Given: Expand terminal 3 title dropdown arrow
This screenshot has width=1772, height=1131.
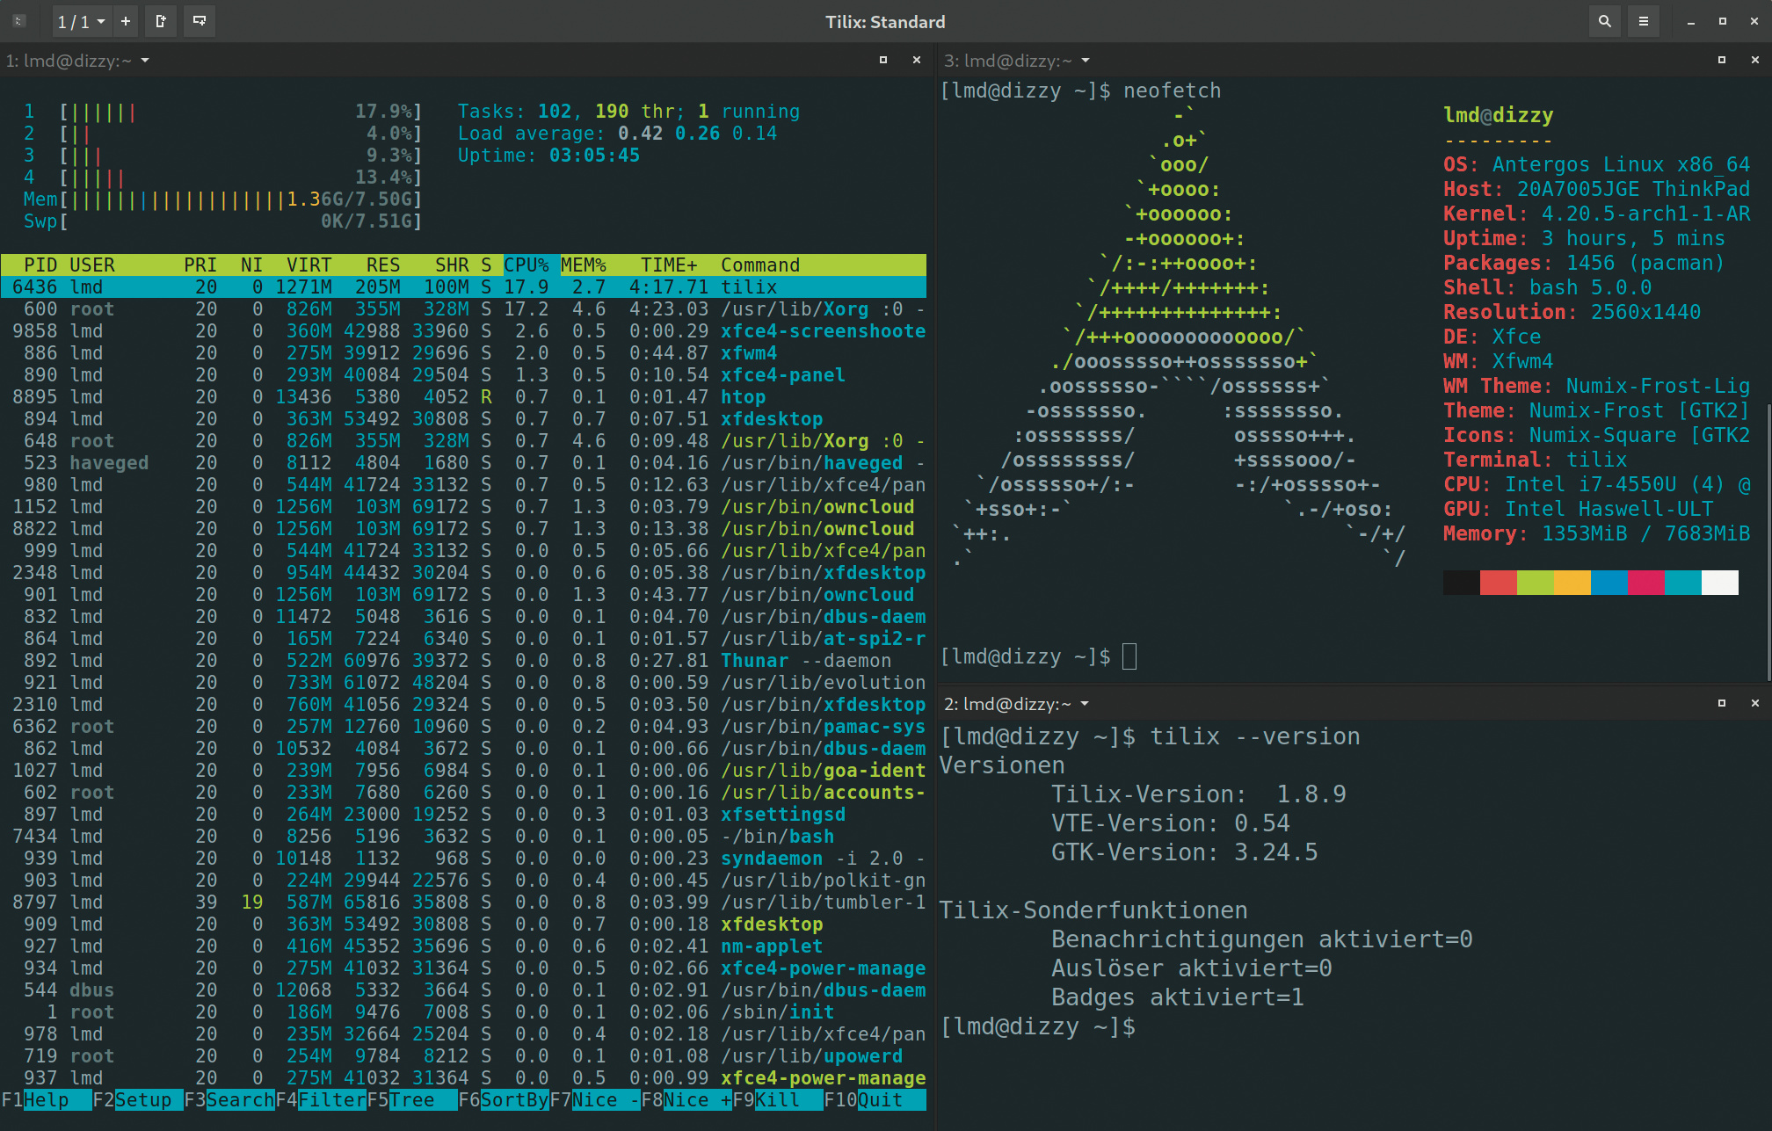Looking at the screenshot, I should coord(1086,60).
